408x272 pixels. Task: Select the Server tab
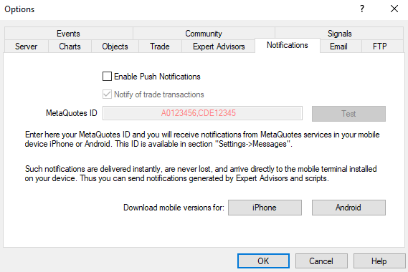[27, 47]
